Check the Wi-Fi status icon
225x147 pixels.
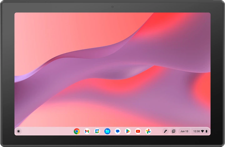(202, 131)
